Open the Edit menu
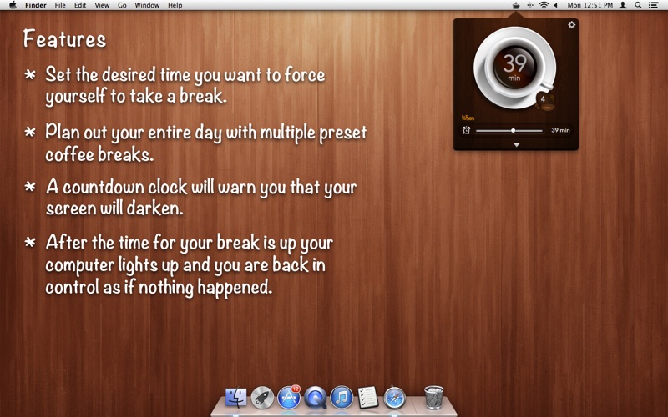Screen dimensions: 668x417 [x=80, y=5]
